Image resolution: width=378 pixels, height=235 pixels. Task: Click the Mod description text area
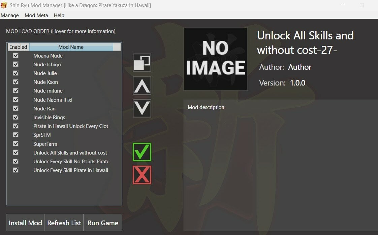[281, 165]
